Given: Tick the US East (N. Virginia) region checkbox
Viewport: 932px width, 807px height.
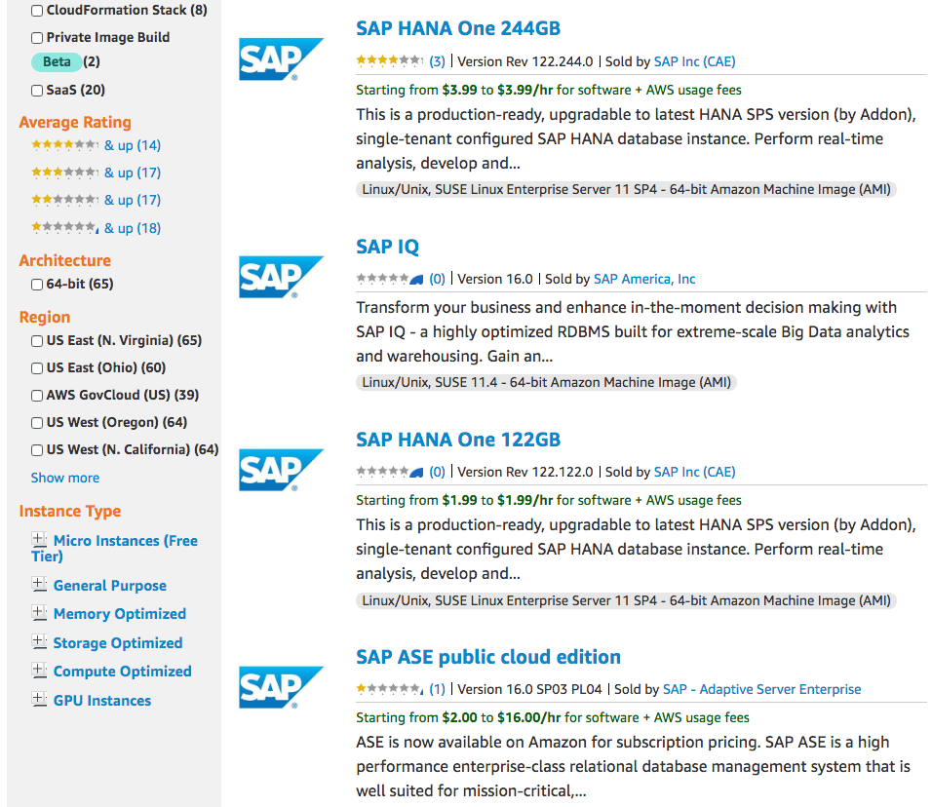Looking at the screenshot, I should pos(37,341).
